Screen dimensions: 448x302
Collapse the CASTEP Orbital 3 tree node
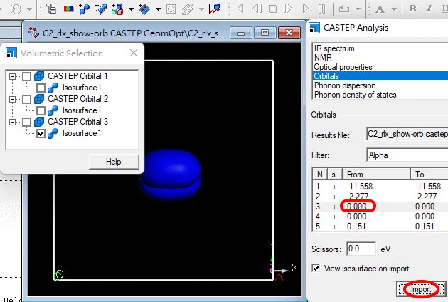coord(12,122)
